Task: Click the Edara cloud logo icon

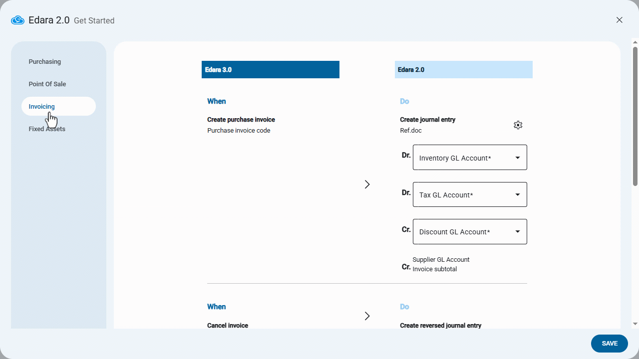Action: click(x=17, y=20)
